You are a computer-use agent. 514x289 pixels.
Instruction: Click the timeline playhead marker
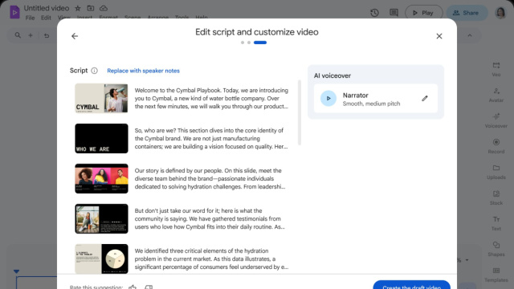click(16, 271)
